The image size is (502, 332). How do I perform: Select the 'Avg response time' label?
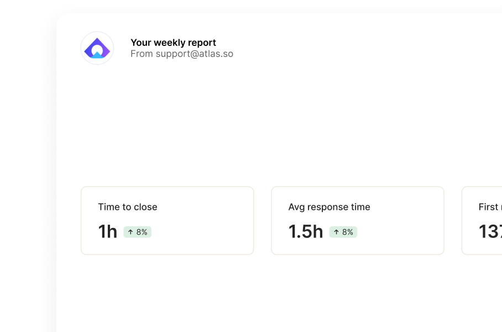(329, 207)
